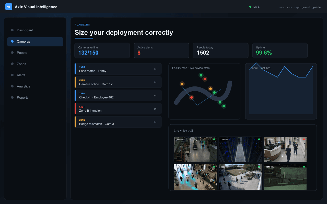Click the Facility map live device state title
The image size is (327, 204).
tap(191, 68)
